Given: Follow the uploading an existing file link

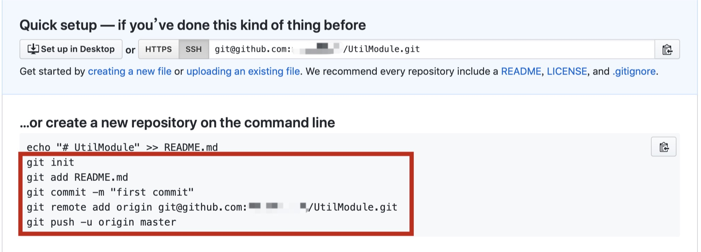Looking at the screenshot, I should pos(243,71).
